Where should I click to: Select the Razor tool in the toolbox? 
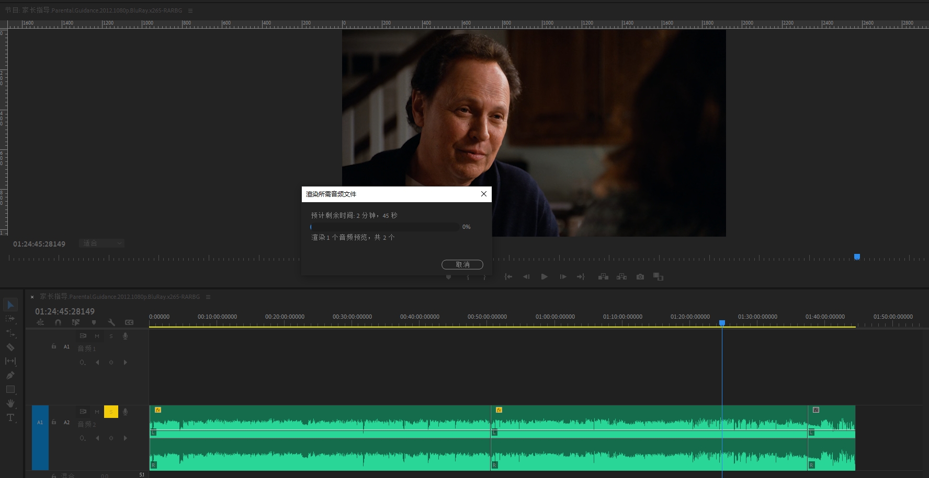(x=10, y=347)
